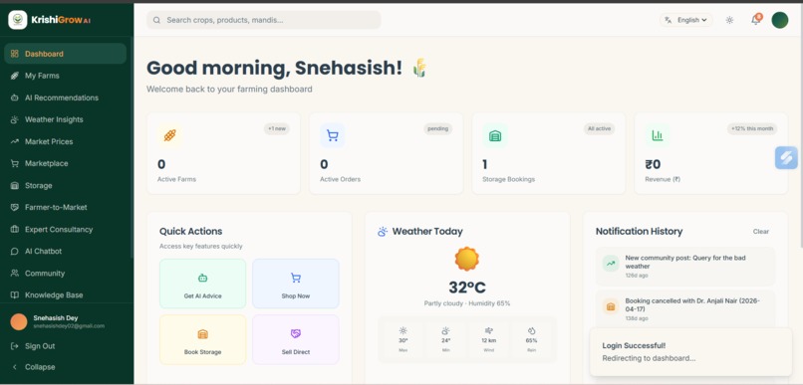
Task: Focus the search crops, products, mandis field
Action: [264, 20]
